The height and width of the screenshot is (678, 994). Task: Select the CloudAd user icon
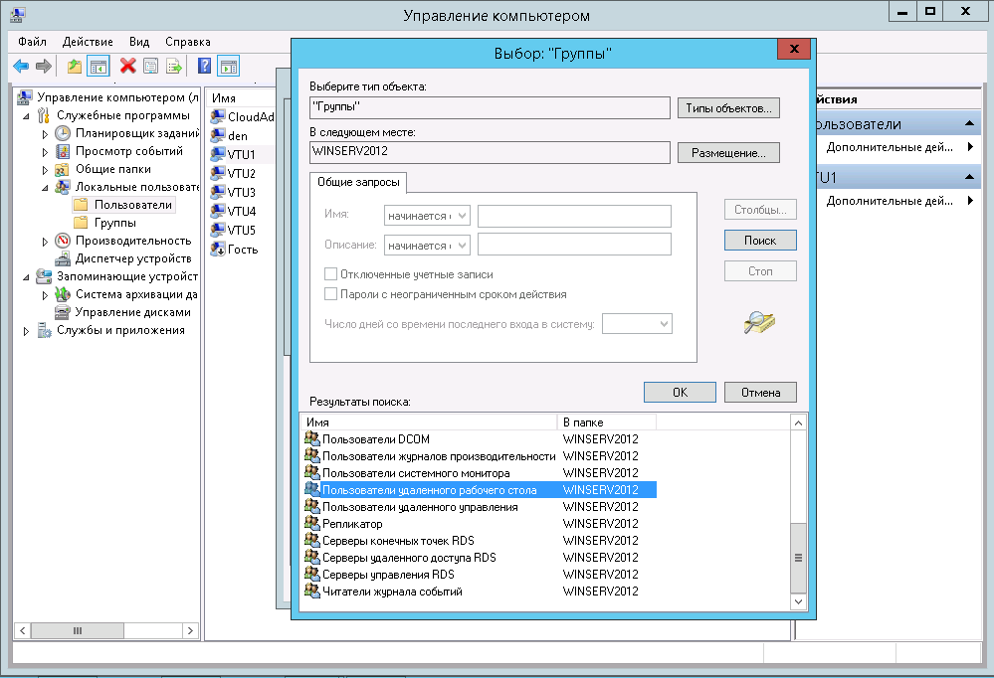click(x=218, y=116)
